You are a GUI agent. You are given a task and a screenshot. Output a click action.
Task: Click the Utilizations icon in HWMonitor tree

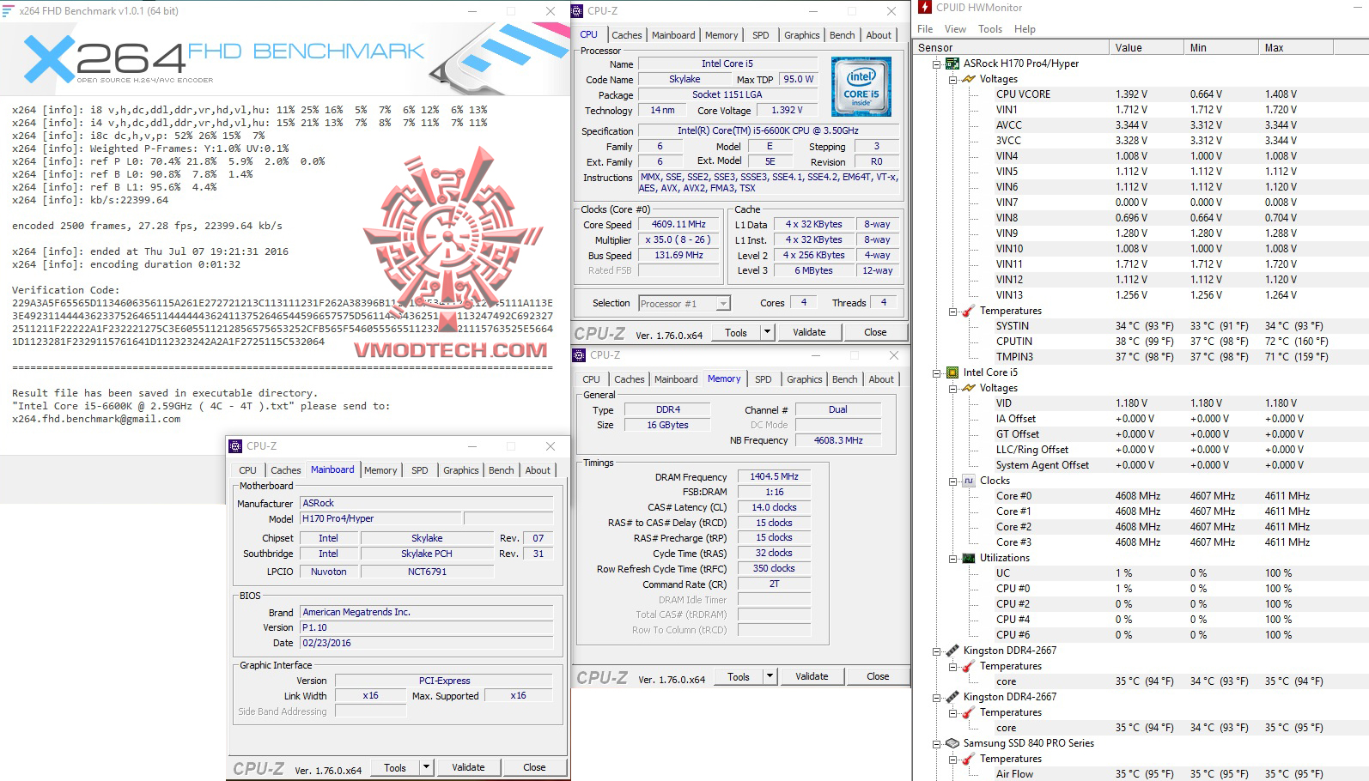[x=969, y=558]
